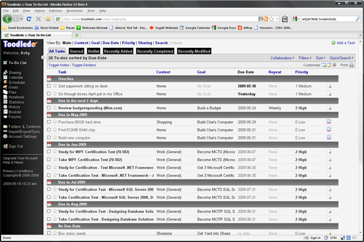Screen dimensions: 364x242
Task: Tick checkbox for 'Build new computer'
Action: 49,138
